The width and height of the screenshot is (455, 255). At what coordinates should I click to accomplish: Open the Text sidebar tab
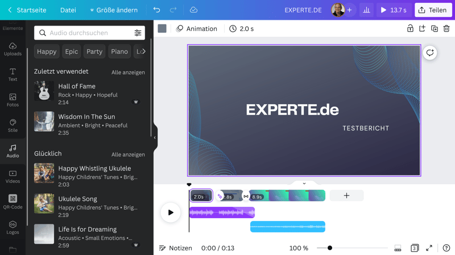coord(13,75)
